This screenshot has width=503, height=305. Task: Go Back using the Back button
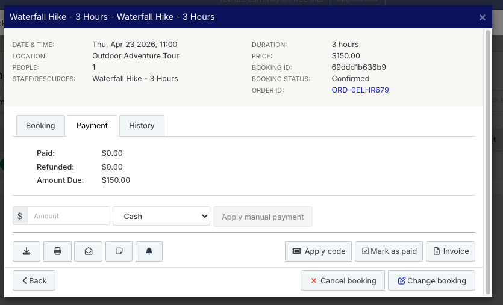click(34, 281)
